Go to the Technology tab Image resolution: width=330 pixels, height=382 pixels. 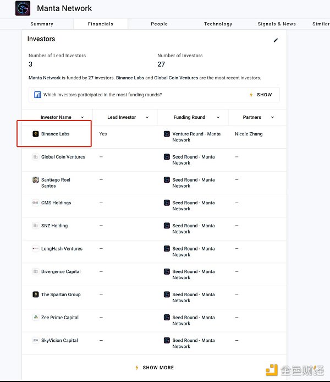point(218,24)
